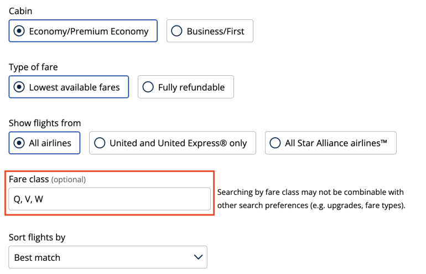Viewport: 426px width, 274px height.
Task: Click the circle icon for Star Alliance
Action: coord(275,143)
